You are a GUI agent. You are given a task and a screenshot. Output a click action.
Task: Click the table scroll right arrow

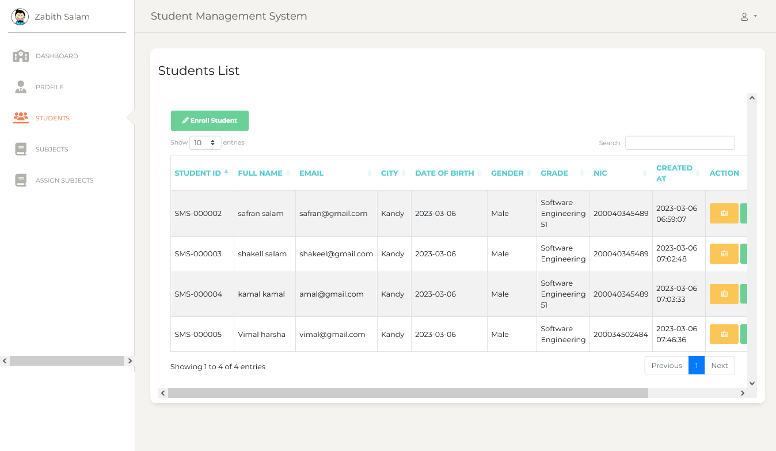tap(743, 393)
